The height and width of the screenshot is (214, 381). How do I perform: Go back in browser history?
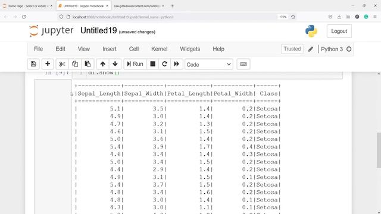6,17
